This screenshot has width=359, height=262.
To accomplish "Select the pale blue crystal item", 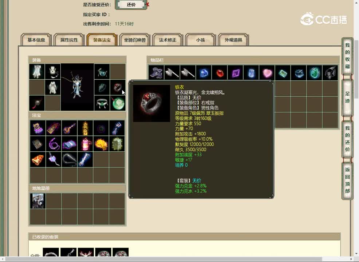I will point(251,73).
